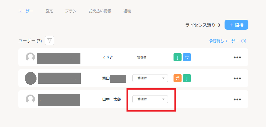Switch to the 設定 tab
Viewport: 266px width, 127px height.
click(49, 11)
